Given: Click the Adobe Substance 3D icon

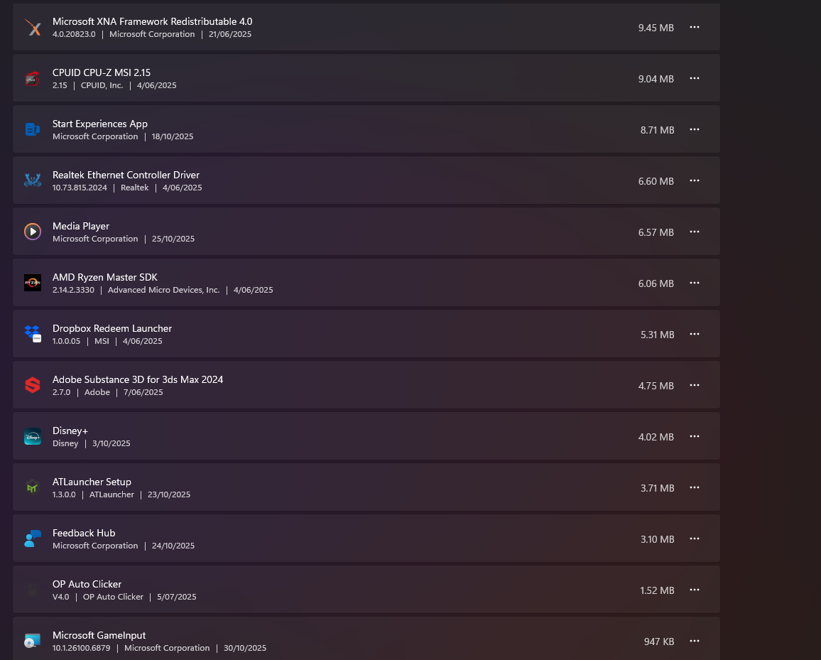Looking at the screenshot, I should (x=33, y=385).
